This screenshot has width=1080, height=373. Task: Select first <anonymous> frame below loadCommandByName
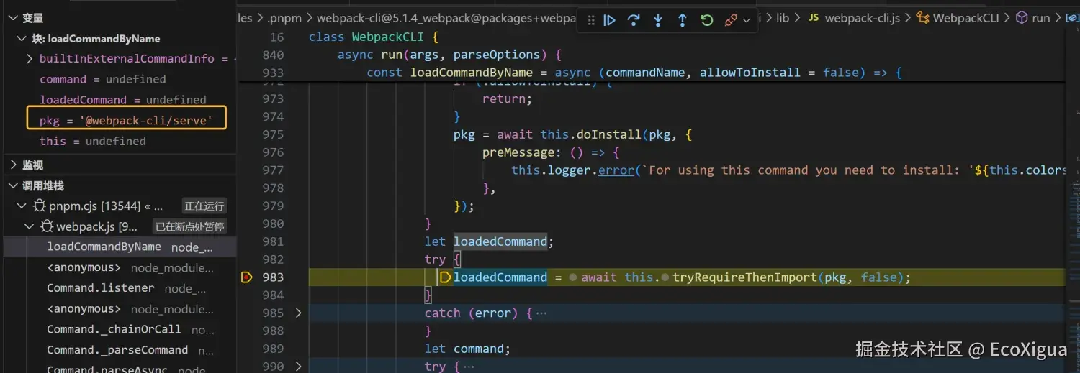coord(119,267)
